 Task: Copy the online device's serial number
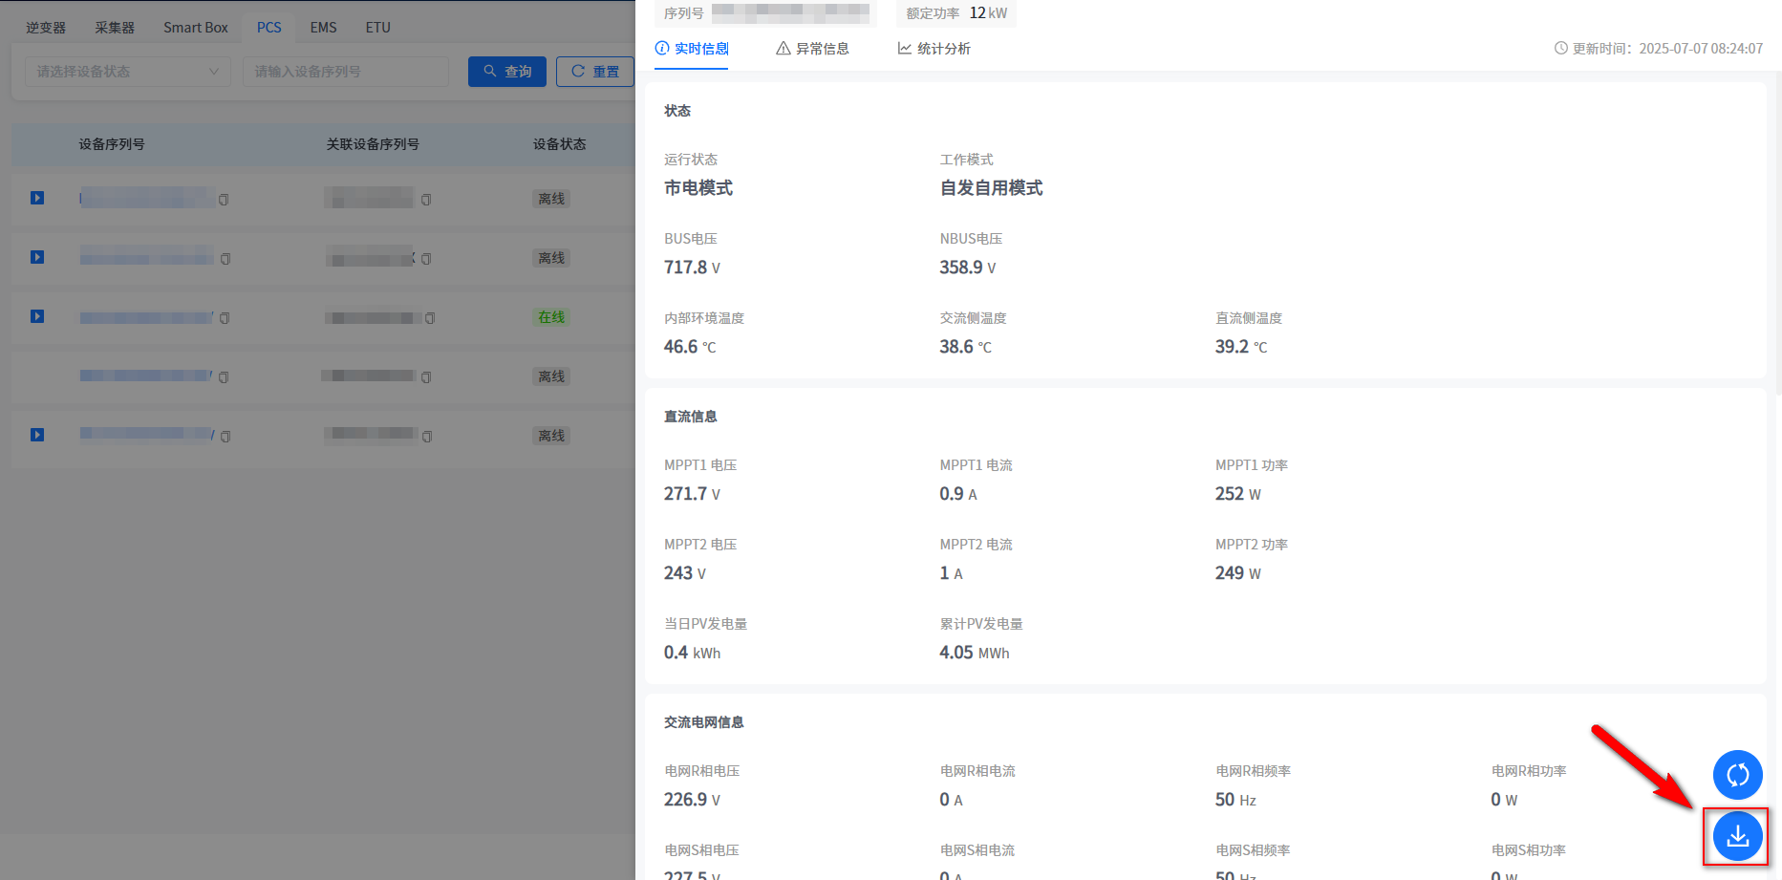click(225, 318)
